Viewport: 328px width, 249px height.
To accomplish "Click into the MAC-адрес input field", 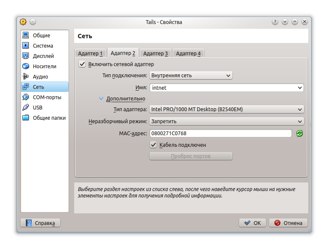I will coord(220,134).
